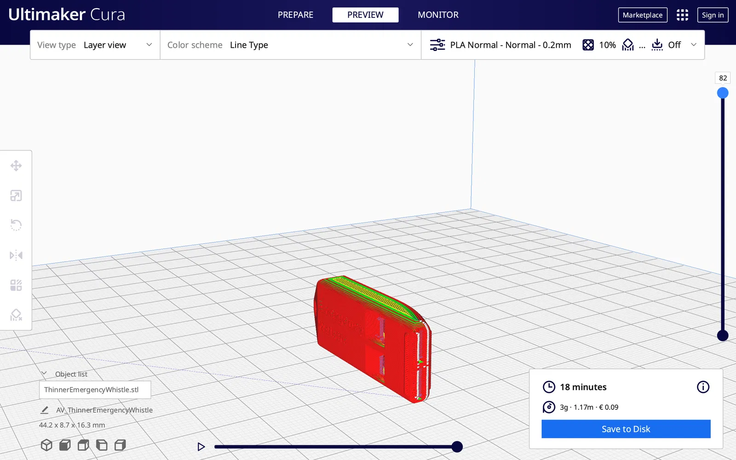This screenshot has width=736, height=460.
Task: Click the 18 minutes print time
Action: [x=583, y=387]
